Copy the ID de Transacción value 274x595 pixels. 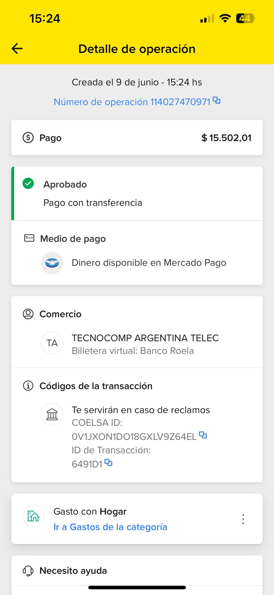pos(108,463)
